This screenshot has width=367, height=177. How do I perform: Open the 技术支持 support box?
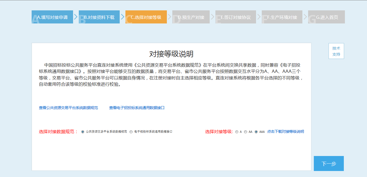point(336,51)
